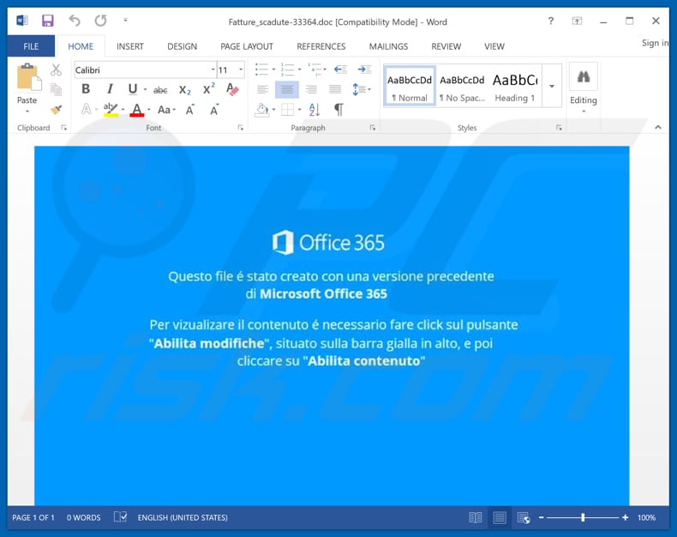Expand the Styles gallery

click(552, 86)
